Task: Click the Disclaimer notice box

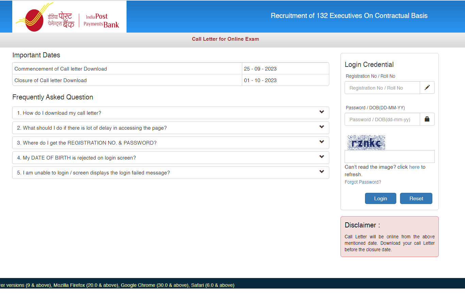Action: point(389,237)
